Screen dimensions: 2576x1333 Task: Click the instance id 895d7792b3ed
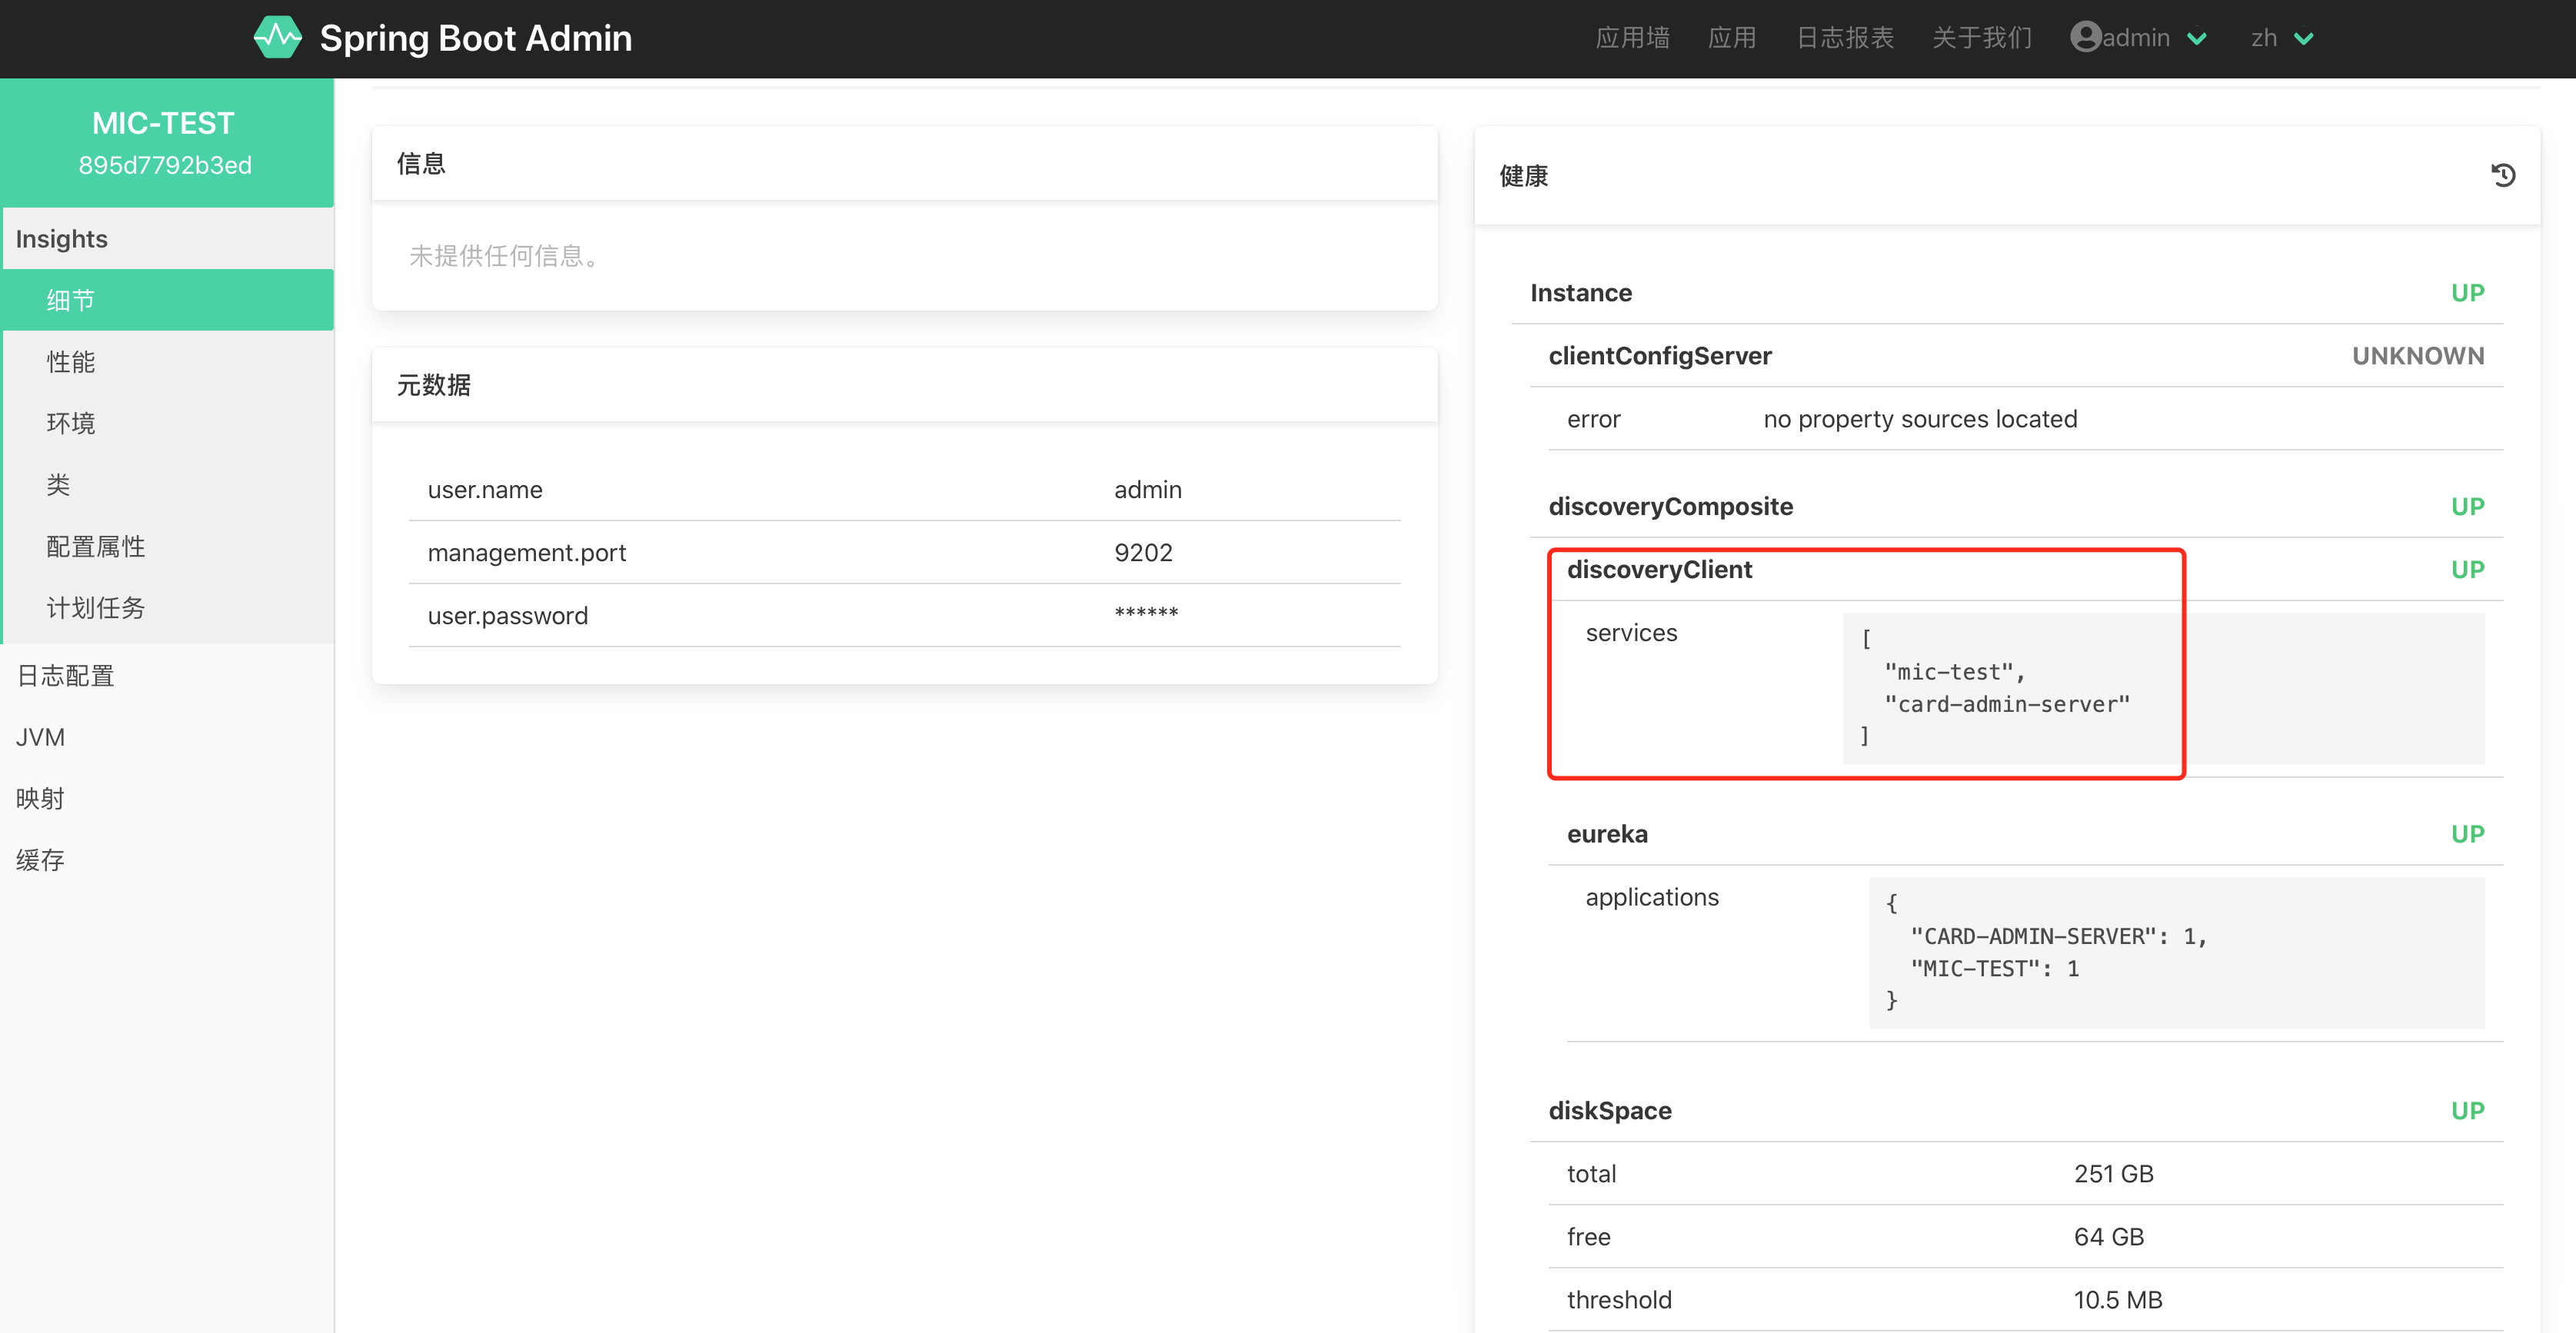click(165, 165)
